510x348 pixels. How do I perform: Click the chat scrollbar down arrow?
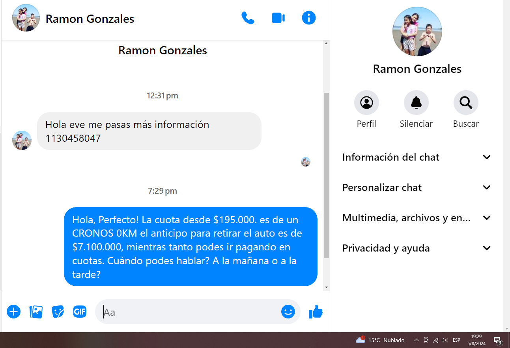point(326,287)
